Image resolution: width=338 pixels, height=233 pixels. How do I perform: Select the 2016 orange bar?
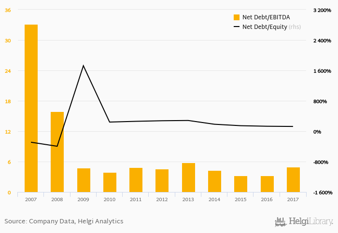pyautogui.click(x=267, y=184)
